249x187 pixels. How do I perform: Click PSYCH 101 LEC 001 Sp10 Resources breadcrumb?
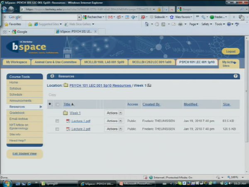click(100, 85)
